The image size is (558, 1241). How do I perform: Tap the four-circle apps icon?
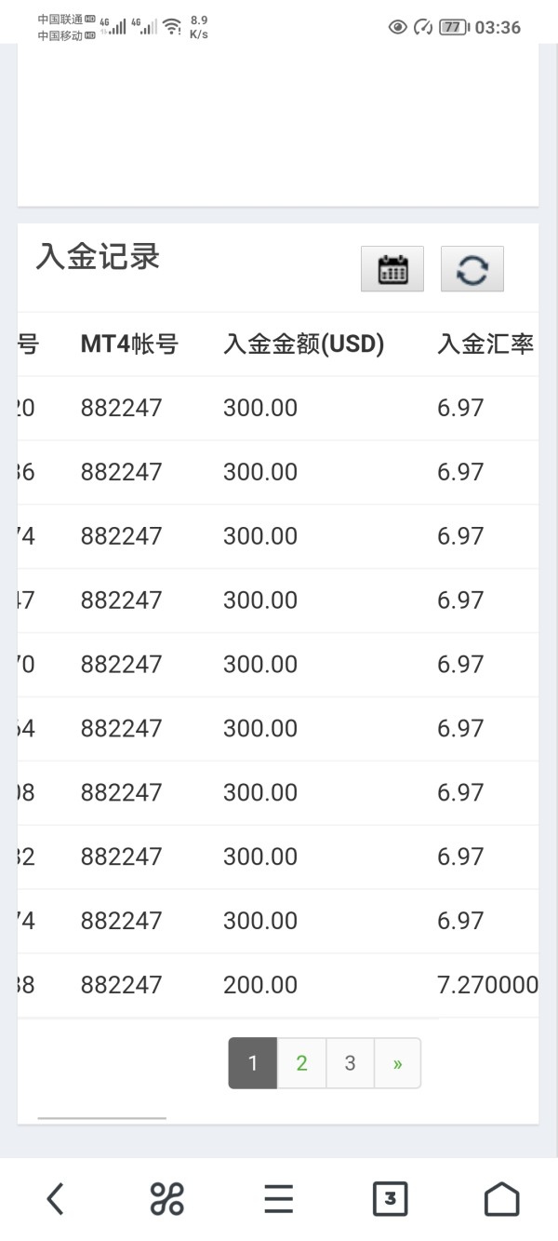click(x=167, y=1198)
